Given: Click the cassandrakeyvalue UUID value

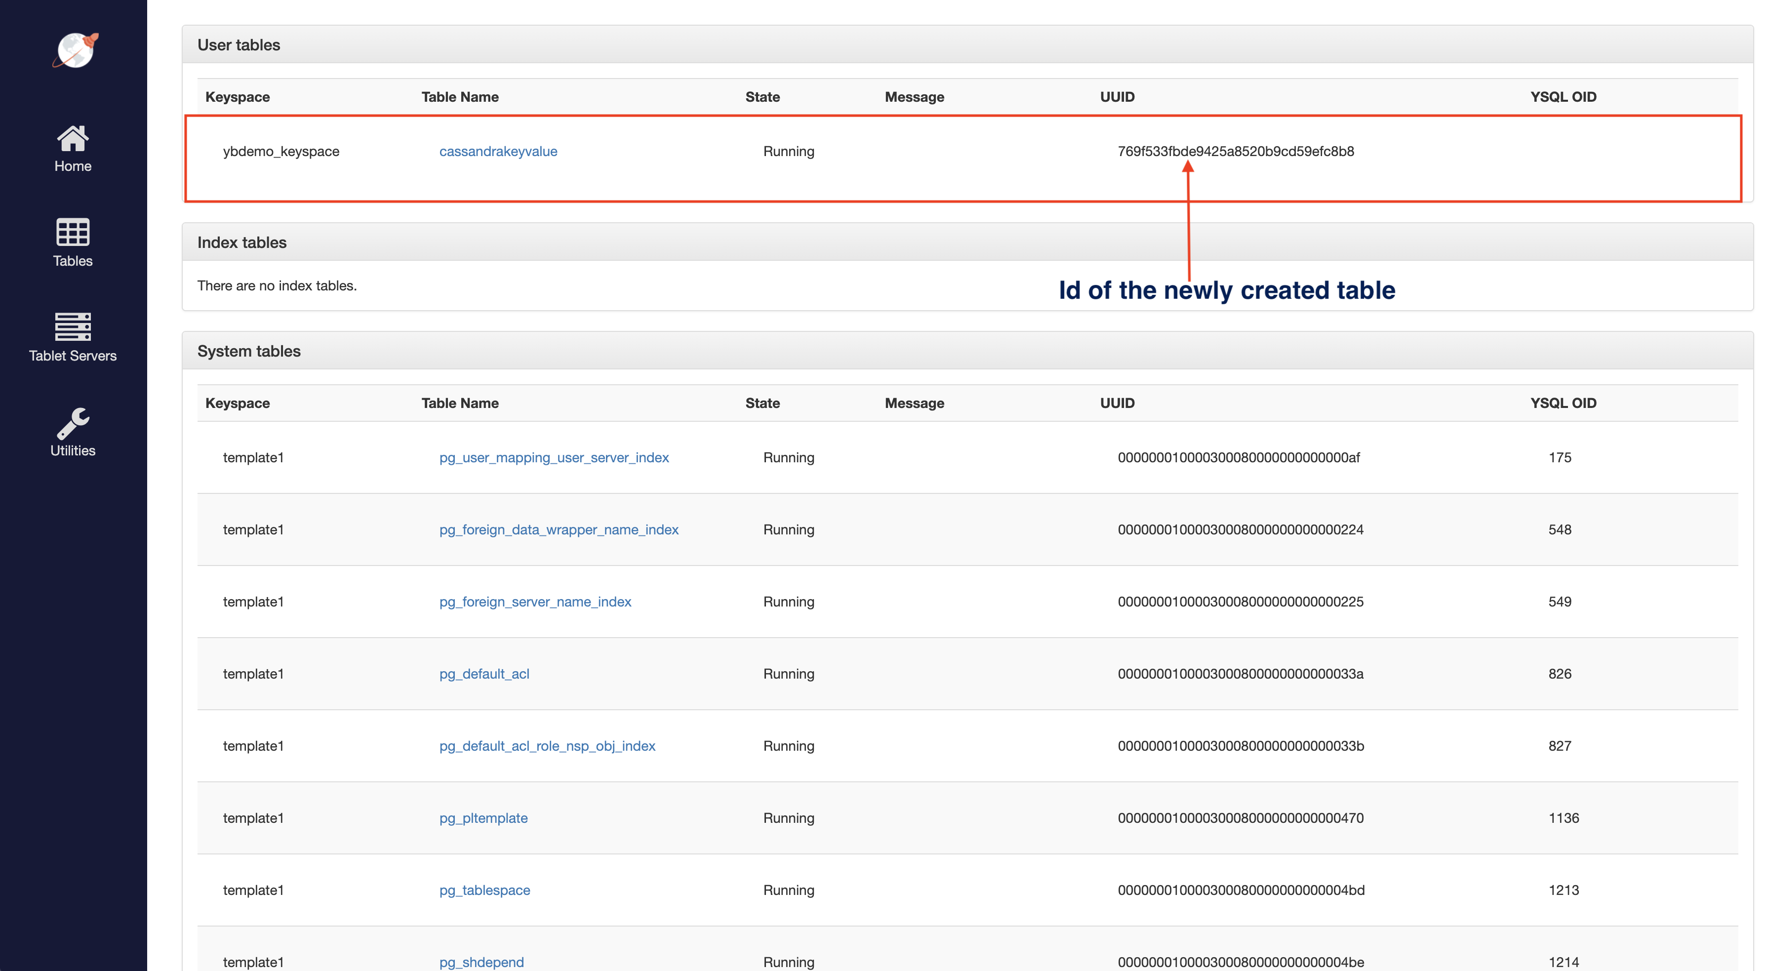Looking at the screenshot, I should click(x=1236, y=151).
